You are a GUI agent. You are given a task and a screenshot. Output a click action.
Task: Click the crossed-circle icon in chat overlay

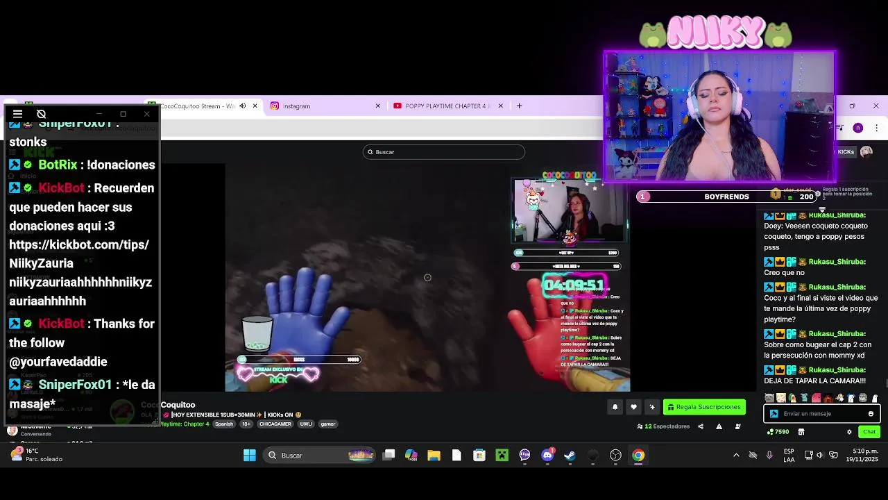[x=41, y=114]
